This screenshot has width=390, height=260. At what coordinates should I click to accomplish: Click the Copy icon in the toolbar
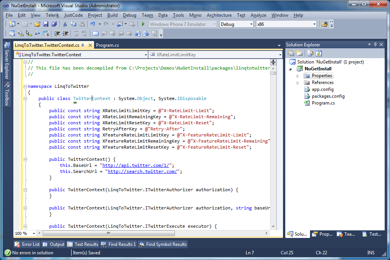point(73,24)
